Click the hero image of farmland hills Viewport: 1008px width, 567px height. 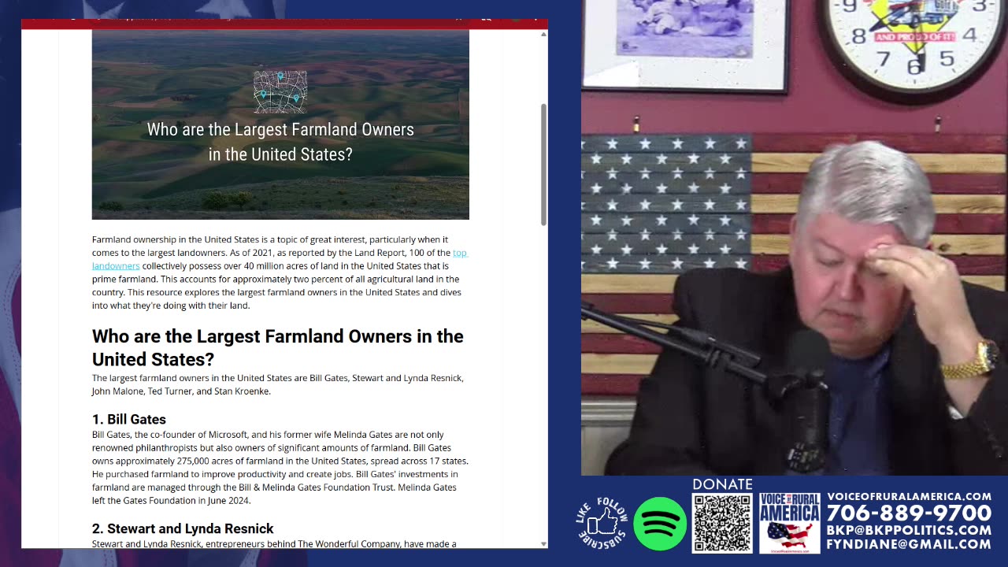click(280, 124)
